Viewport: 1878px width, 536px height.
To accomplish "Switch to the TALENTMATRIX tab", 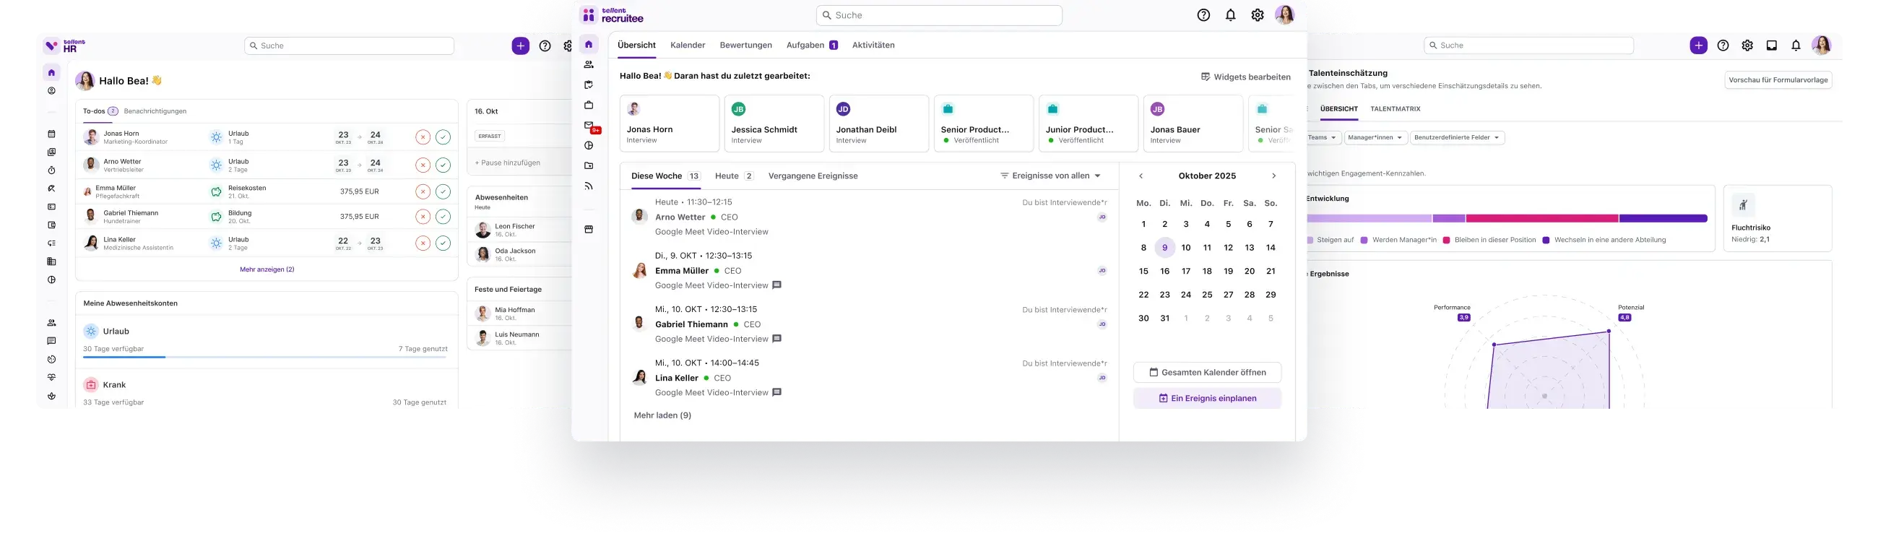I will click(x=1395, y=108).
